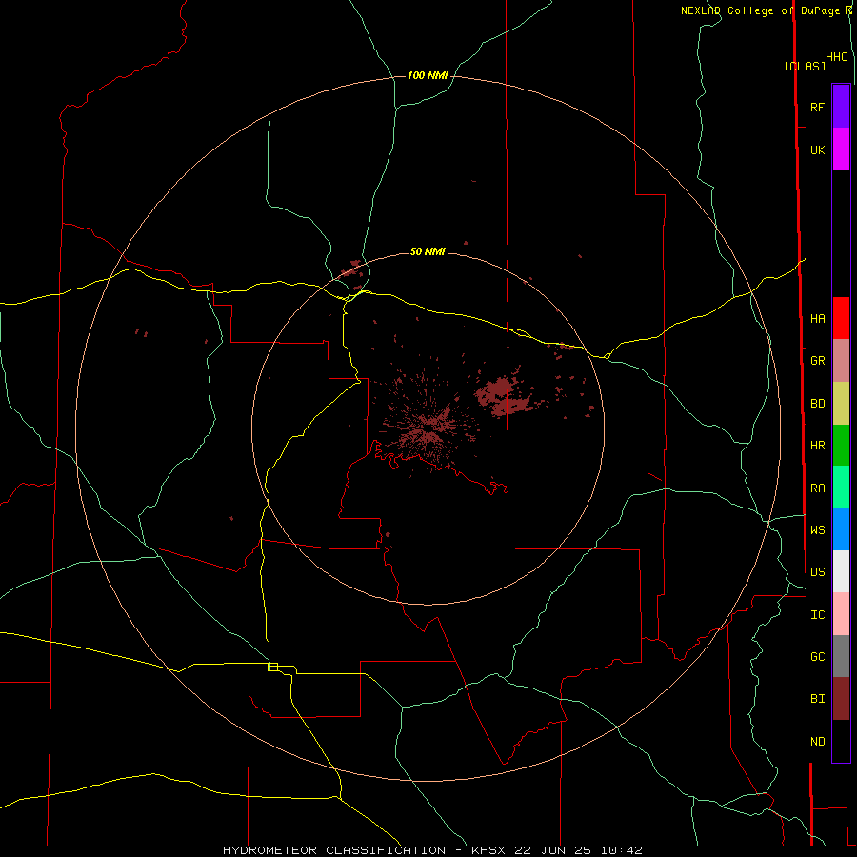This screenshot has height=857, width=857.
Task: Click the IC light-pink legend swatch
Action: point(841,614)
